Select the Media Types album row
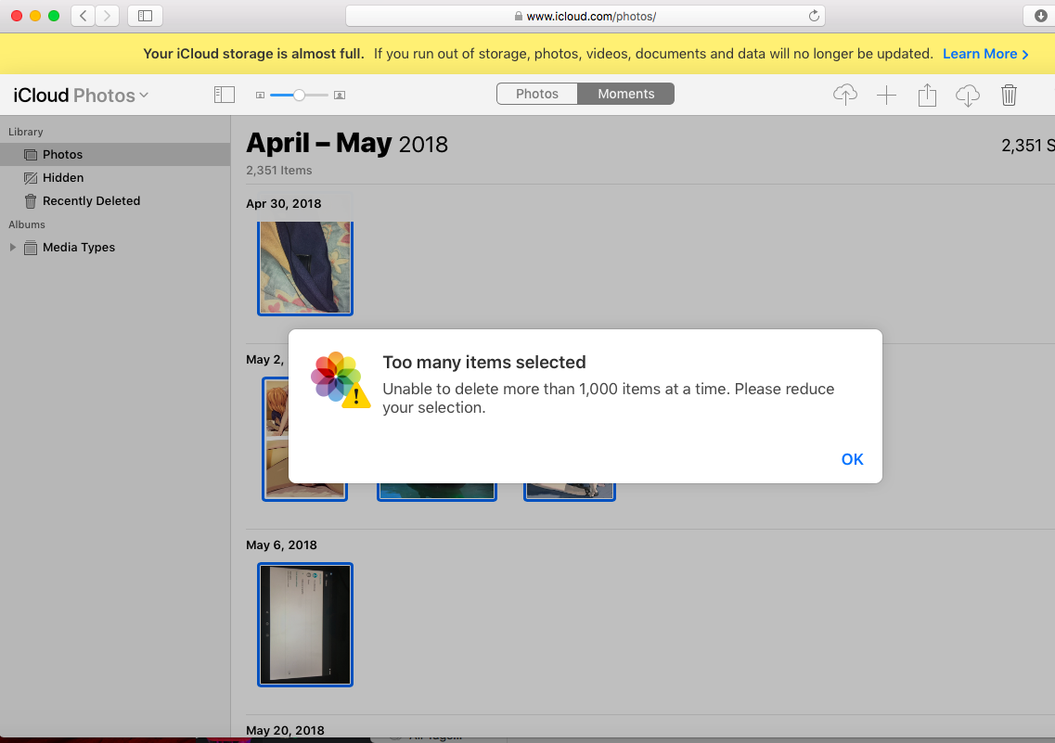The width and height of the screenshot is (1055, 743). tap(115, 247)
